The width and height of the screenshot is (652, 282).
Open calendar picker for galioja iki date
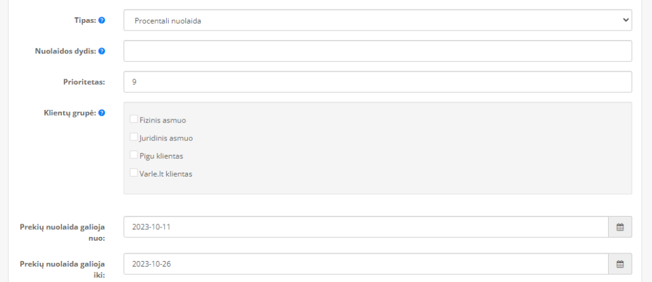click(620, 264)
